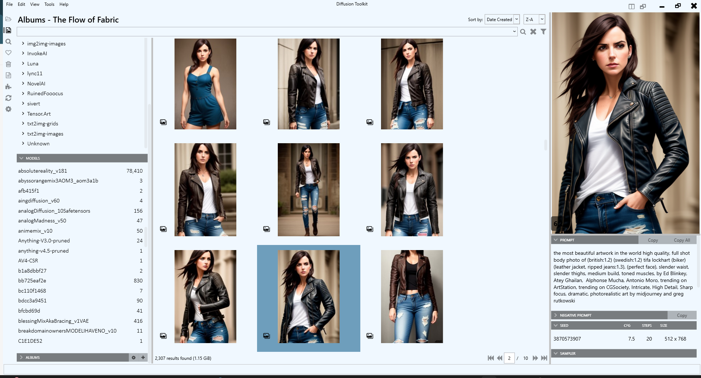The width and height of the screenshot is (701, 378).
Task: Open the Tools menu
Action: 49,4
